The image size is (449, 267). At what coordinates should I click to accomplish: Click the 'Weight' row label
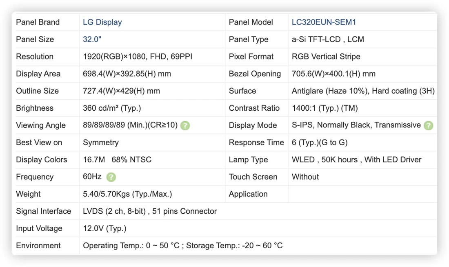click(28, 194)
